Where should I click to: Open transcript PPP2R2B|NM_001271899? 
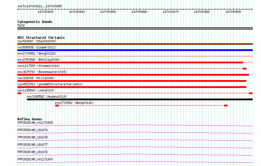click(x=35, y=123)
